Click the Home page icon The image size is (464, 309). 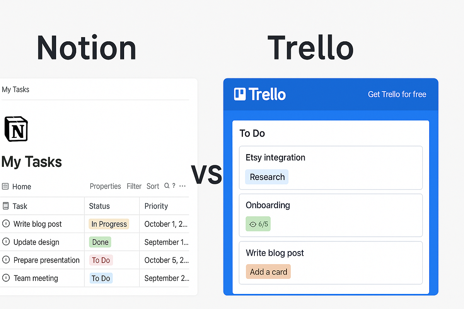5,186
